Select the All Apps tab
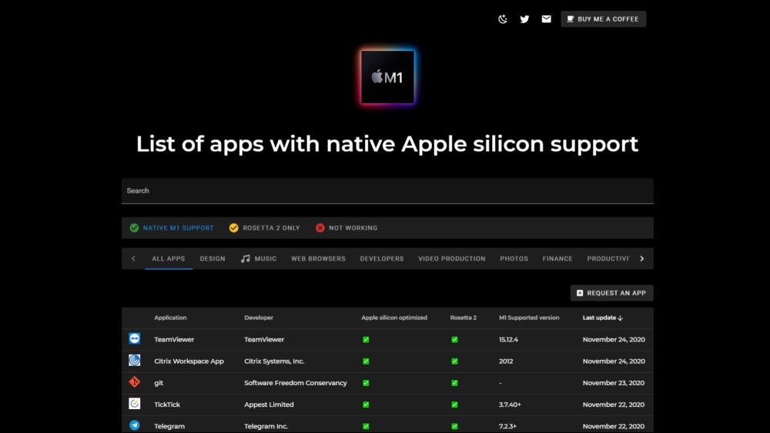Viewport: 770px width, 433px height. (x=169, y=259)
